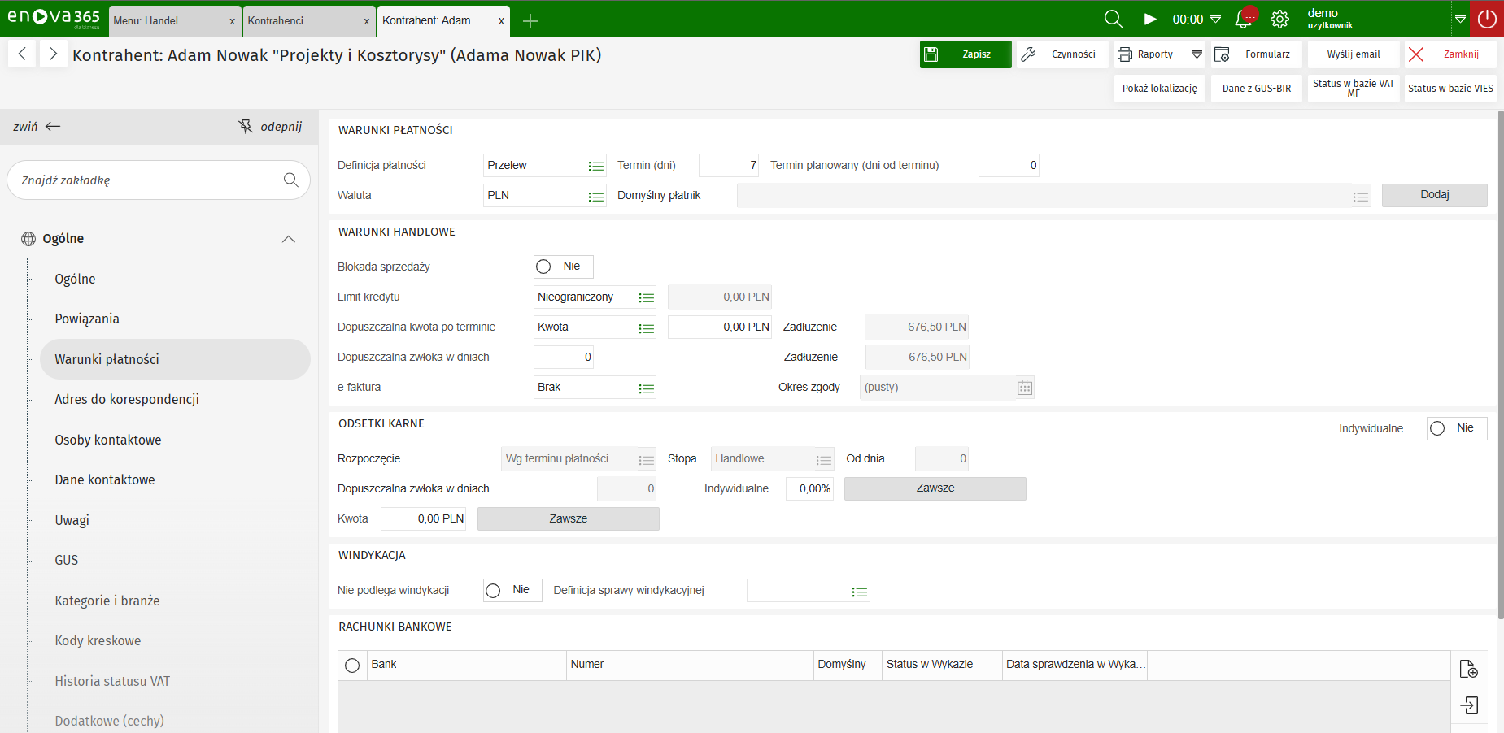Go to the previous record arrow
Viewport: 1504px width, 733px height.
pos(23,54)
